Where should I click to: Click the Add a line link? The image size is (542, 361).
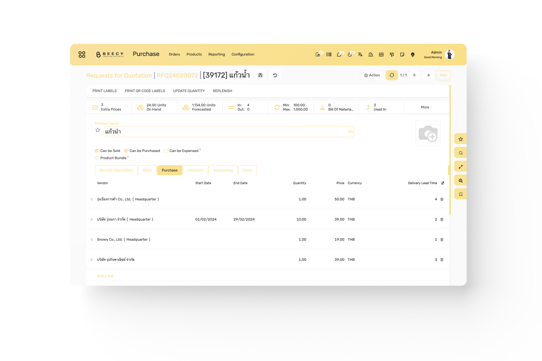[105, 276]
